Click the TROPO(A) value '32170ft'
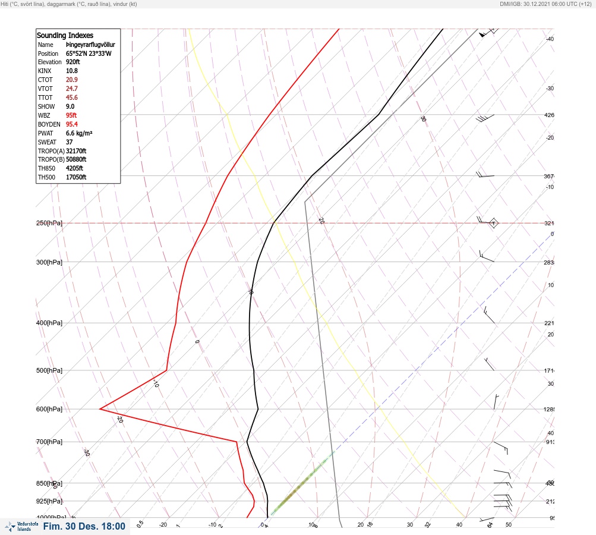Image resolution: width=596 pixels, height=535 pixels. coord(76,151)
